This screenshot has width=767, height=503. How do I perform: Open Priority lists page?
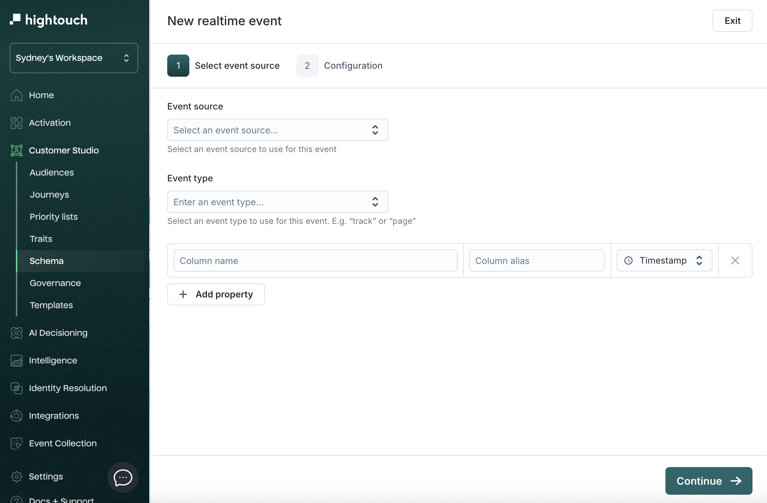[x=54, y=217]
